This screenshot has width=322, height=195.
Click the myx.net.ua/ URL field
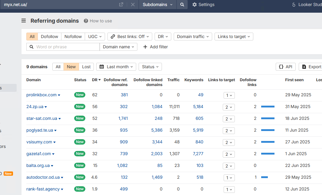tap(60, 5)
